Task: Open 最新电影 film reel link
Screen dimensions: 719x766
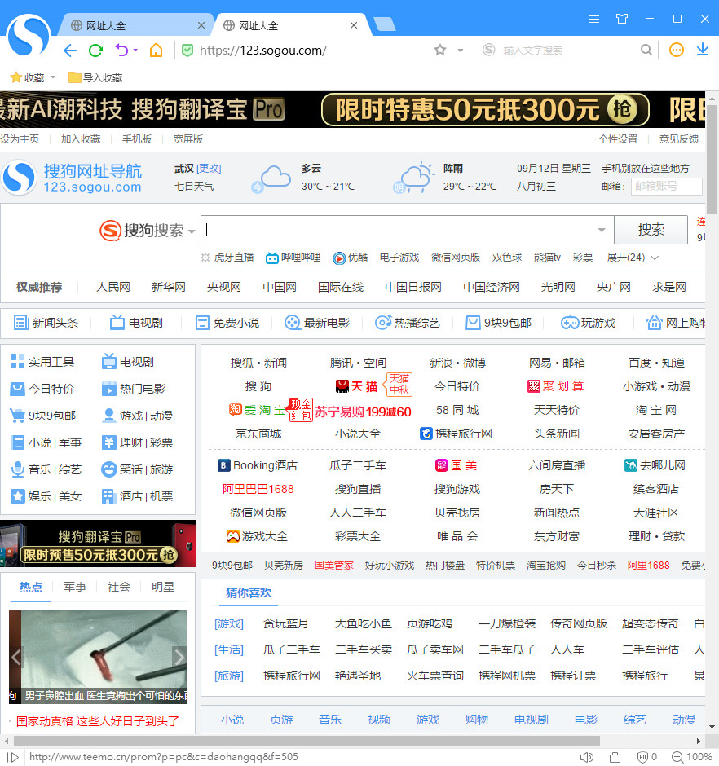Action: (317, 323)
